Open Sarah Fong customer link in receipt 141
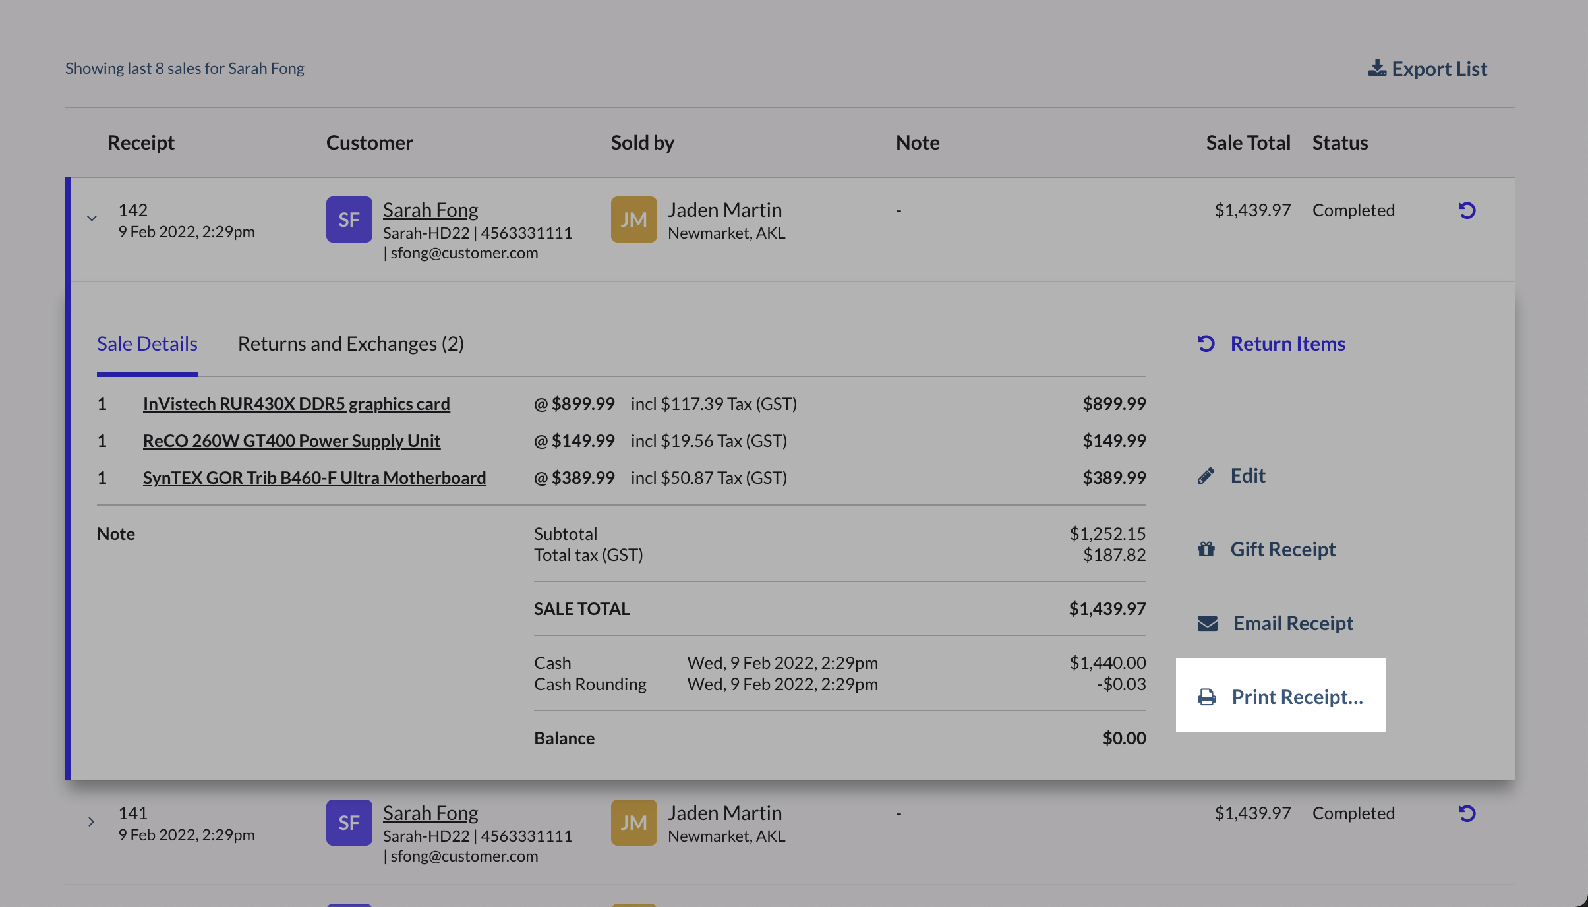 point(430,813)
